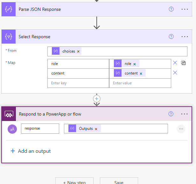Screen dimensions: 196x184
Task: Click the Select Response help icon
Action: pyautogui.click(x=171, y=37)
